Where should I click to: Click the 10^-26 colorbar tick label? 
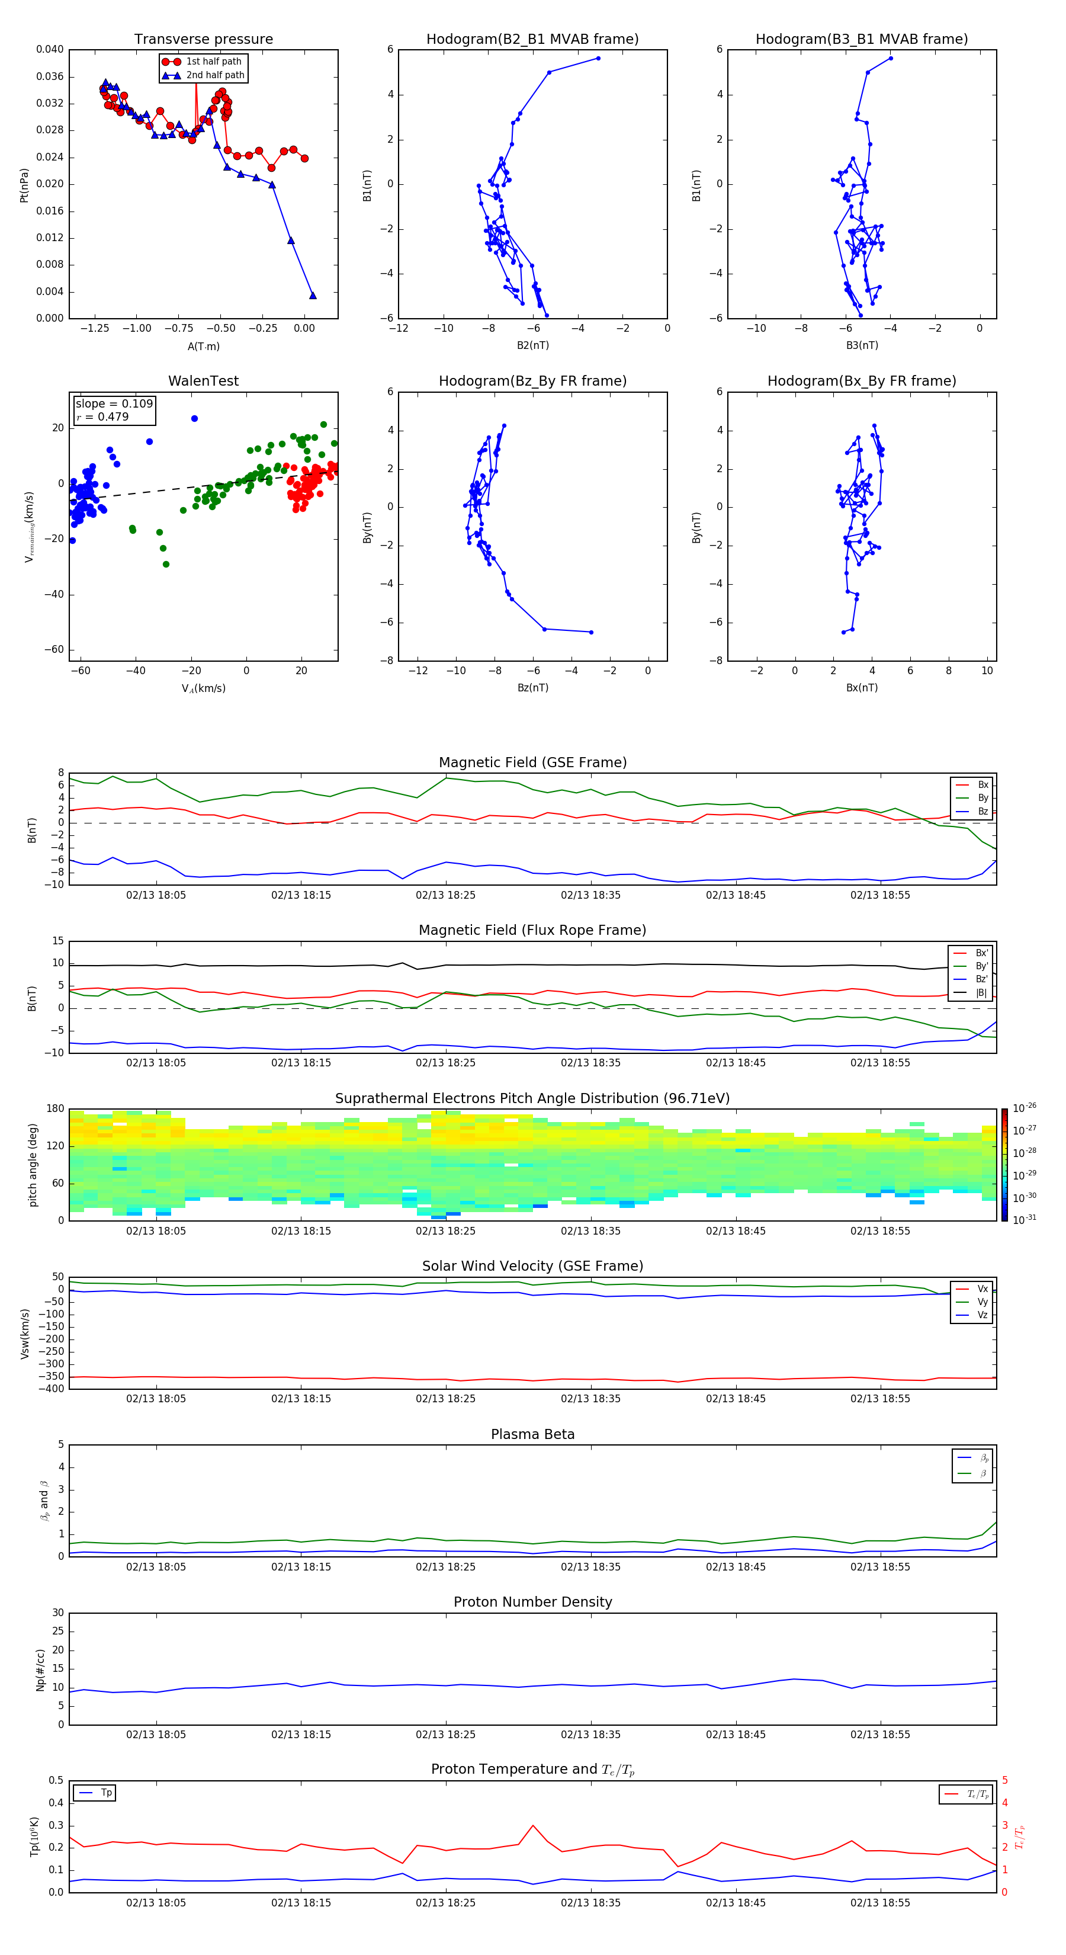[1025, 1108]
